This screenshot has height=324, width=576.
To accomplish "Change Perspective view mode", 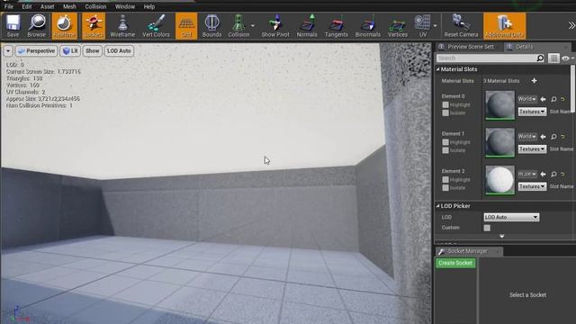I will (36, 51).
